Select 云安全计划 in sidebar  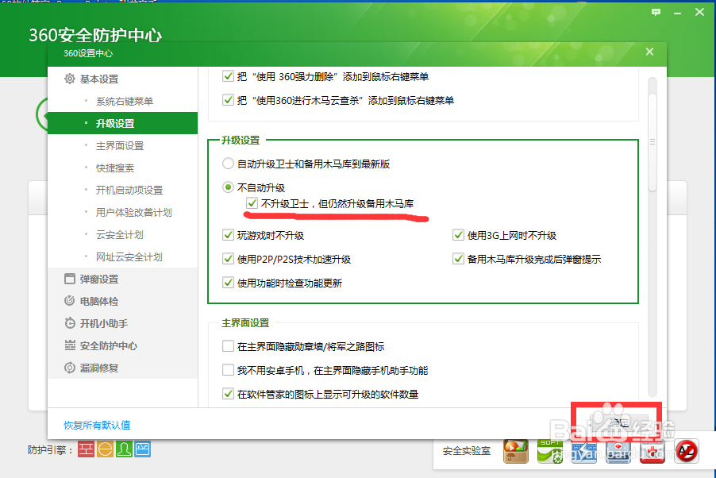click(x=120, y=234)
